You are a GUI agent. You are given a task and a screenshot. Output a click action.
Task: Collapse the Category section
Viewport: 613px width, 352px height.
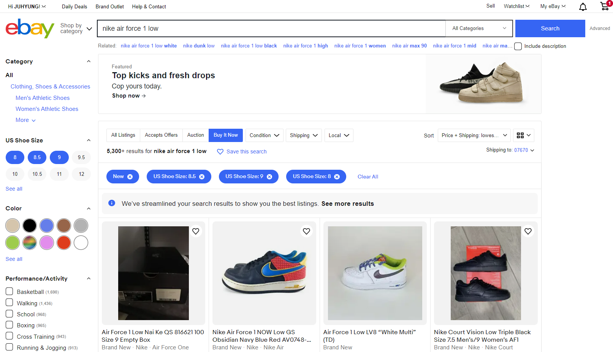tap(89, 61)
